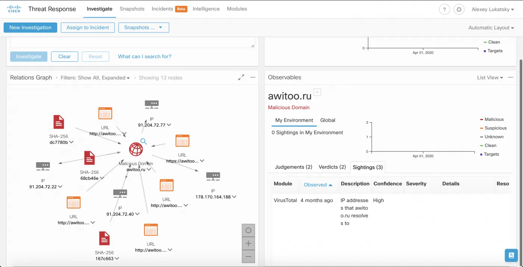This screenshot has height=267, width=523.
Task: Collapse the Relations Graph panel
Action: coord(253,77)
